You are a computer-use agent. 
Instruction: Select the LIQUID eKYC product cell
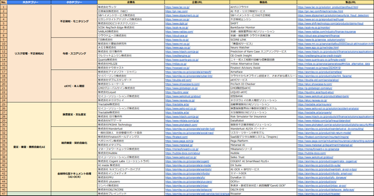tap(263, 92)
